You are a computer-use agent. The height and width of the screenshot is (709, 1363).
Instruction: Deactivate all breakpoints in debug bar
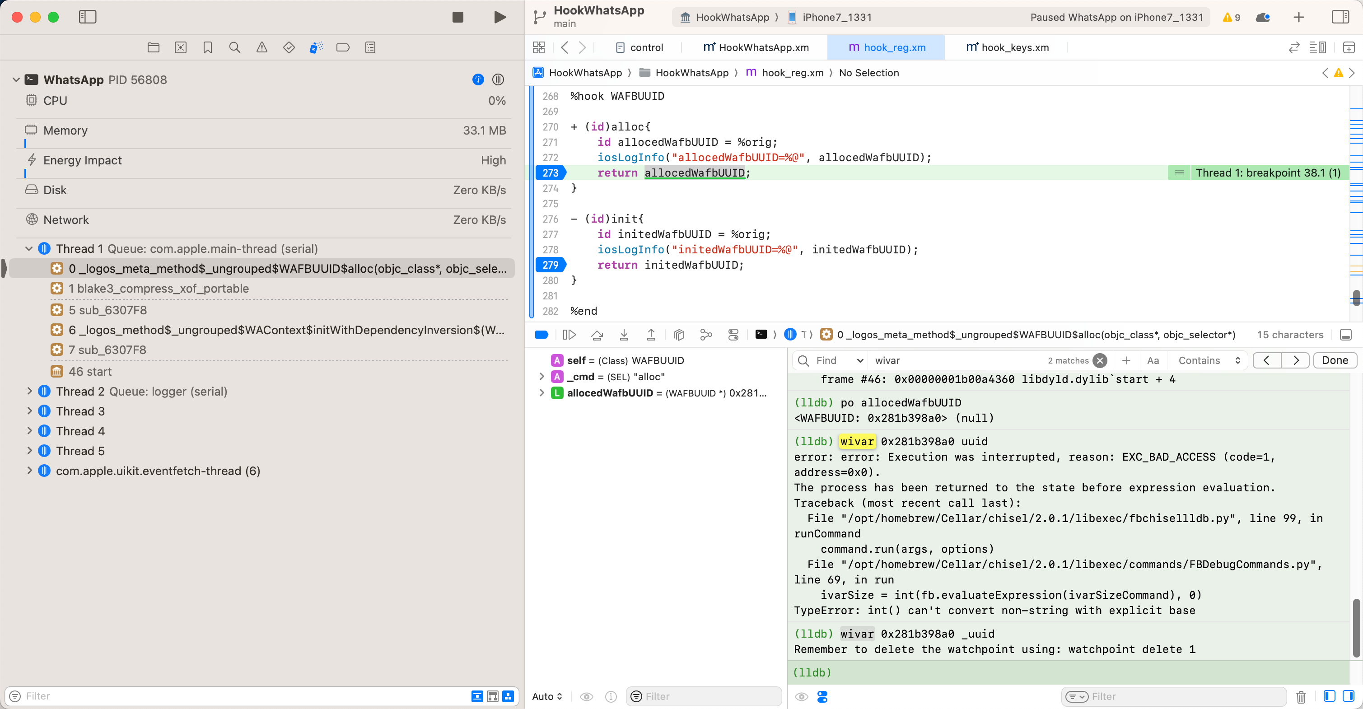pos(542,334)
